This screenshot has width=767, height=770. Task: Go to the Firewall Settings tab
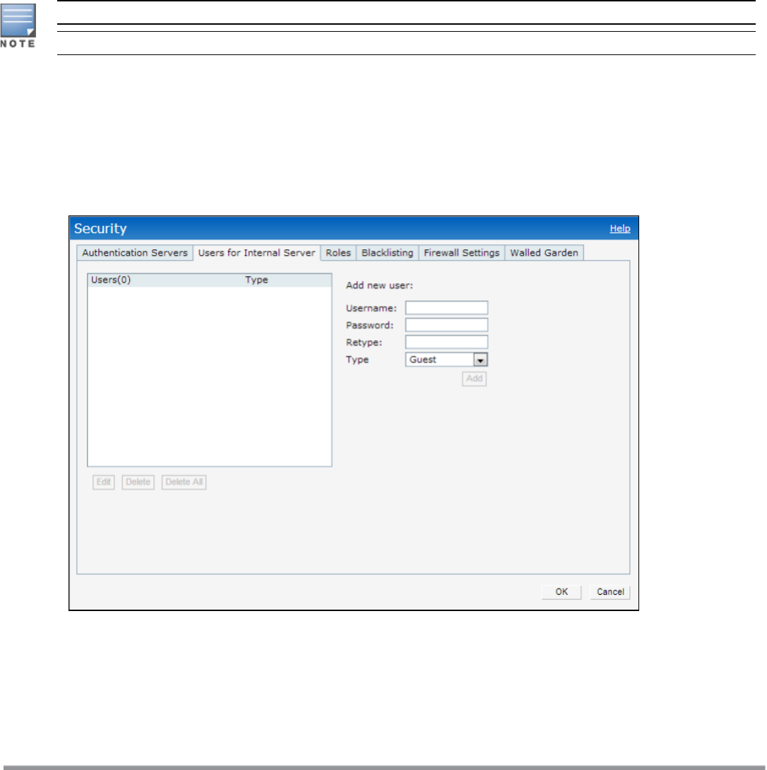[462, 252]
